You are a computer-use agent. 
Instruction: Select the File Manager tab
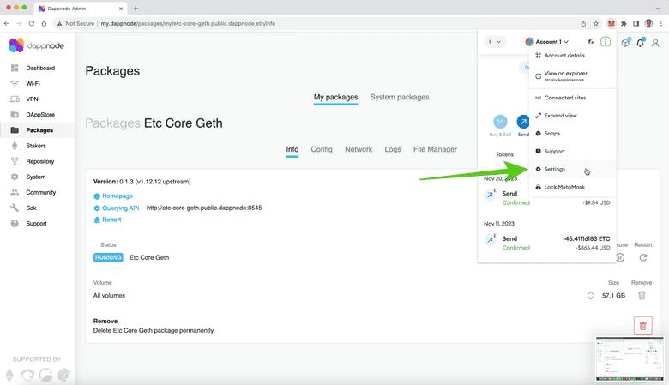pyautogui.click(x=435, y=149)
